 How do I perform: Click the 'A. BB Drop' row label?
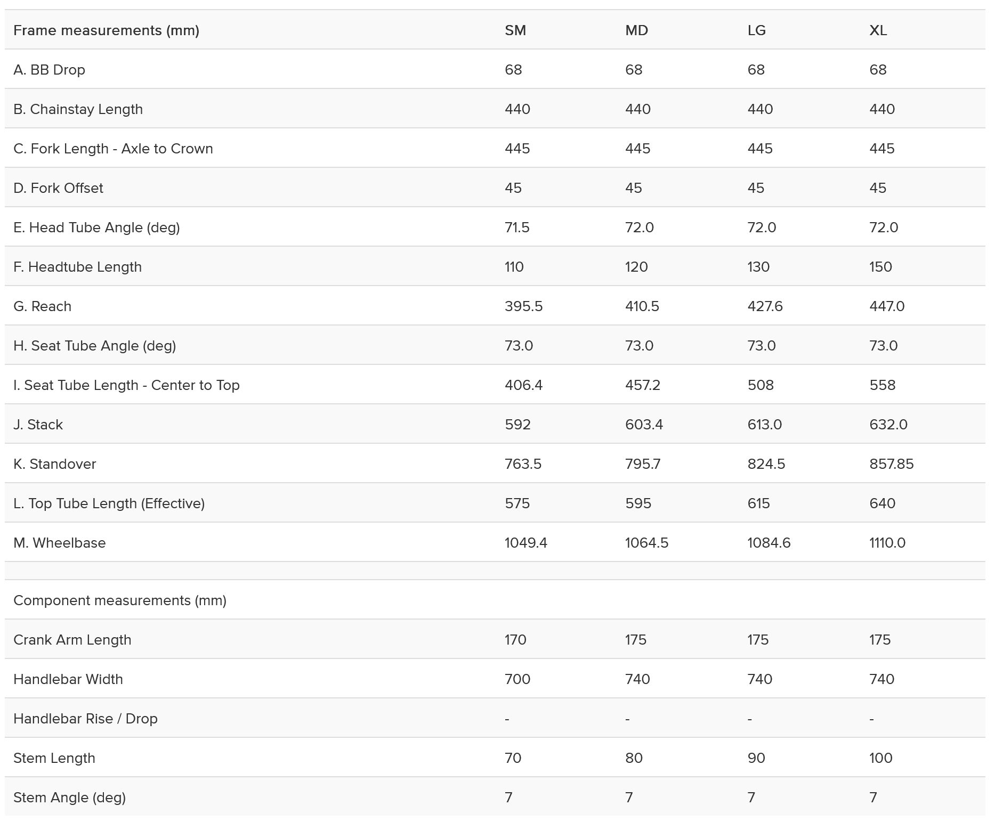pyautogui.click(x=49, y=70)
